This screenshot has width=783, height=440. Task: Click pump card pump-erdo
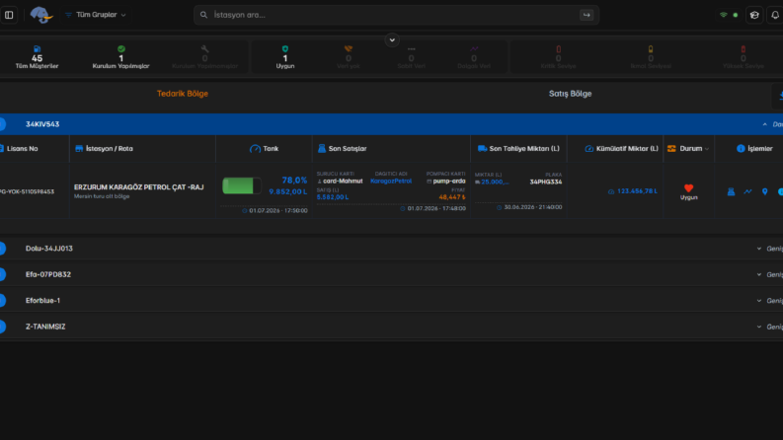pyautogui.click(x=449, y=182)
